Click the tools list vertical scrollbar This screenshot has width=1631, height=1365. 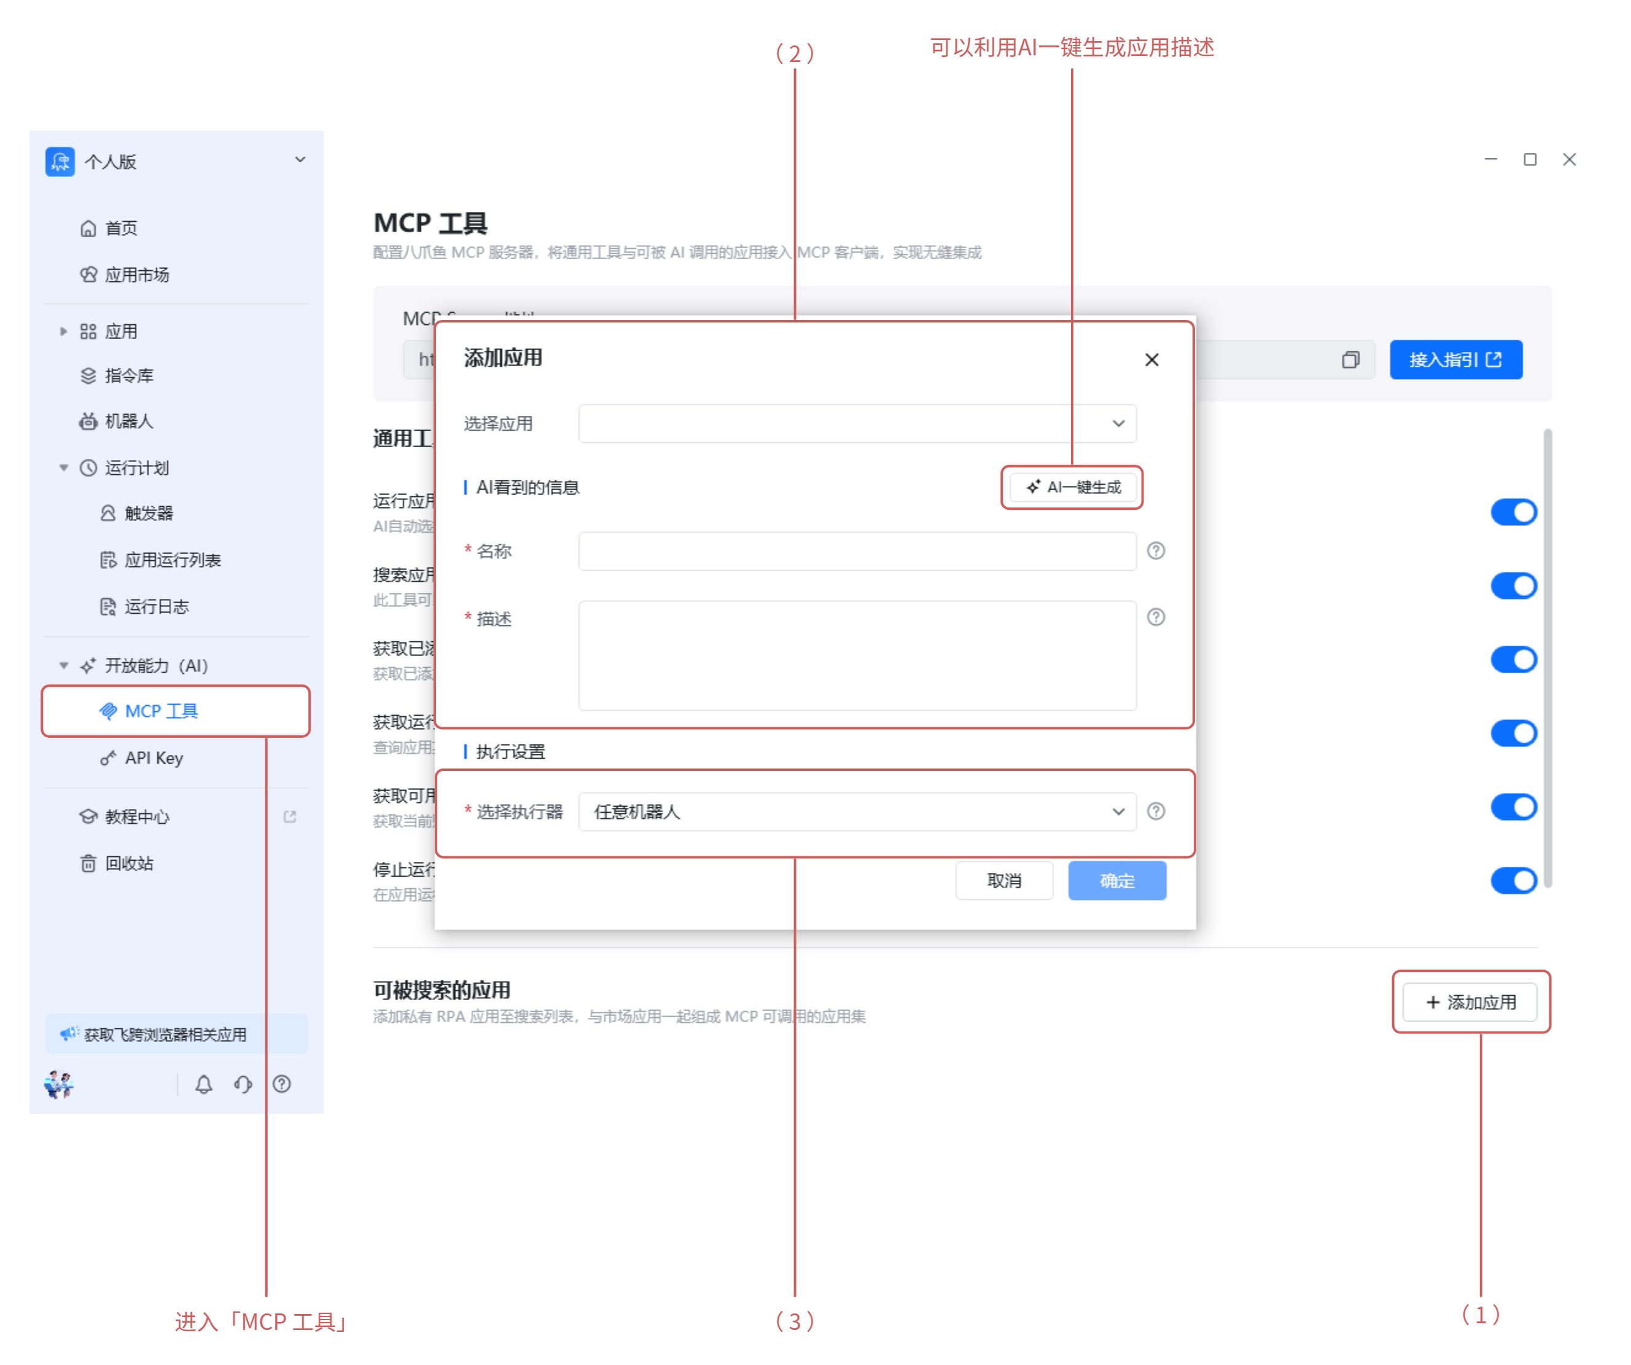(1549, 659)
